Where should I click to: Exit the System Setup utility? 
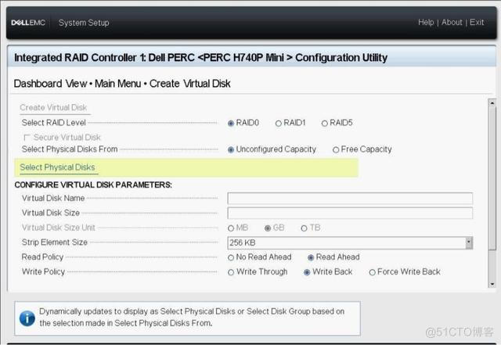(x=477, y=23)
